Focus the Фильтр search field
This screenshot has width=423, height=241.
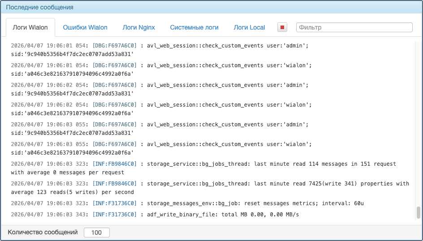(354, 27)
